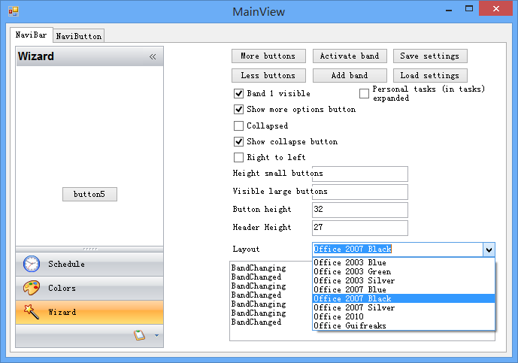Choose Office 2007 Black in the list
Screen dimensions: 518x363
click(404, 298)
